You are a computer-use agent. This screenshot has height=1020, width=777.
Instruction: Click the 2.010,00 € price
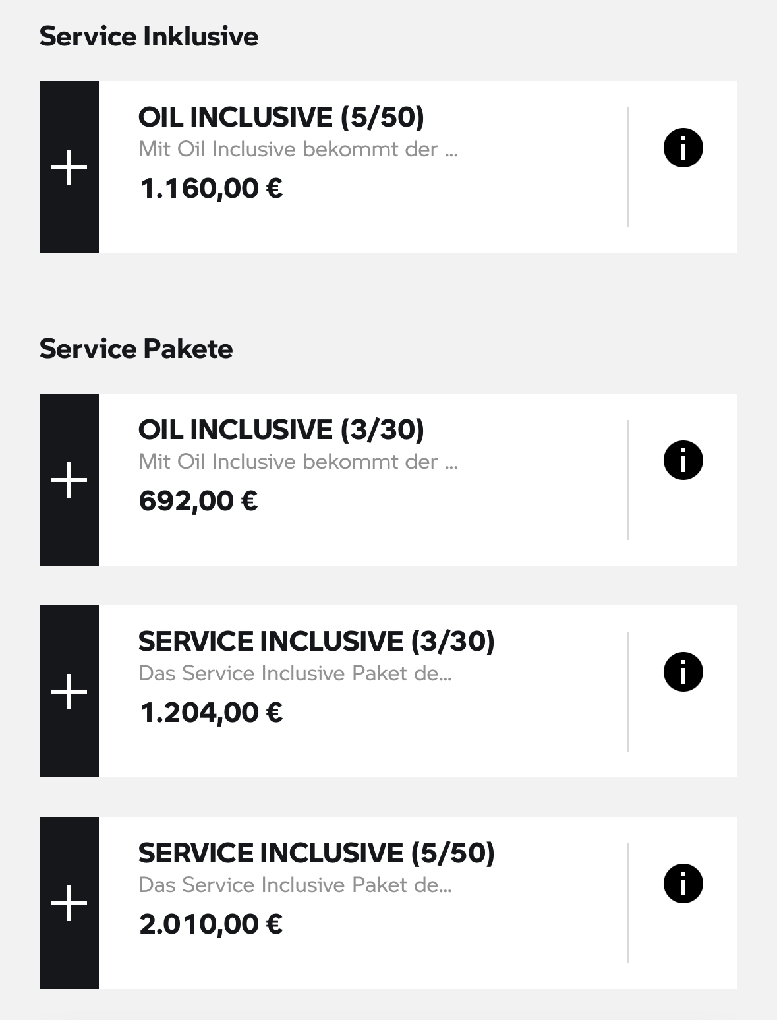[212, 924]
